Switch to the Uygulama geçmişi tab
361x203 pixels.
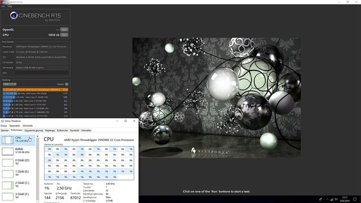34,130
